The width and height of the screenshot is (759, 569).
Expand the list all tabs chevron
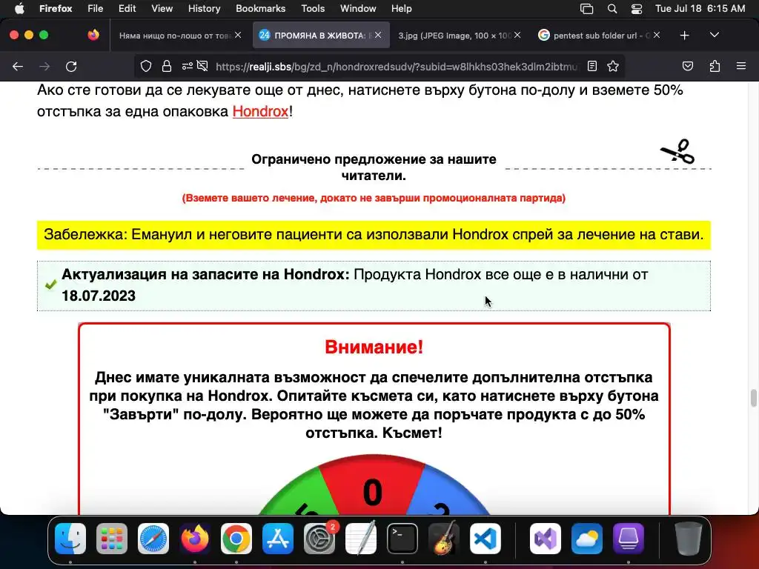pos(715,35)
